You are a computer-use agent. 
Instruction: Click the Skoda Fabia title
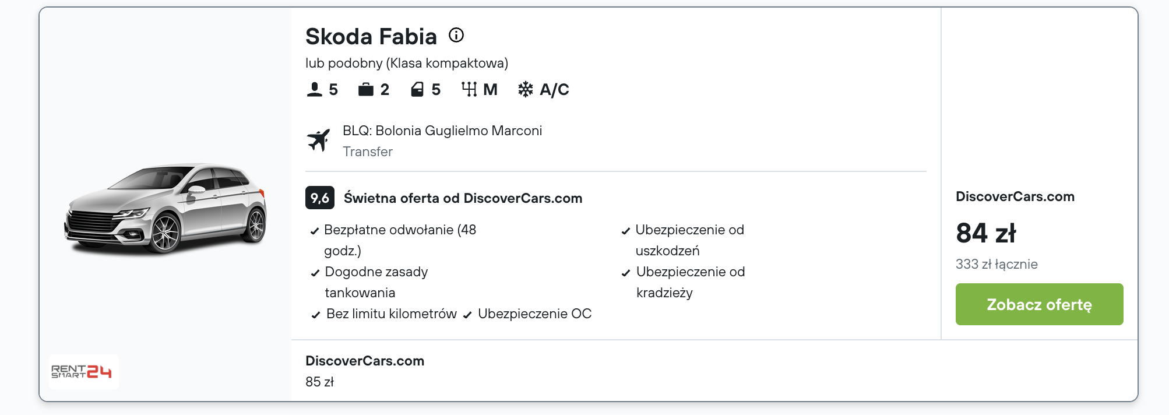371,36
